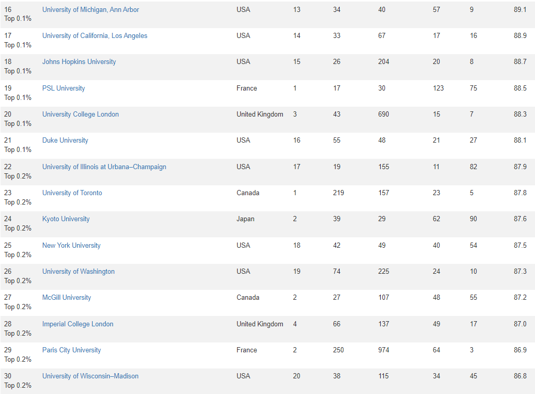Click rank 23 cell for Toronto
Image resolution: width=535 pixels, height=394 pixels.
point(8,193)
